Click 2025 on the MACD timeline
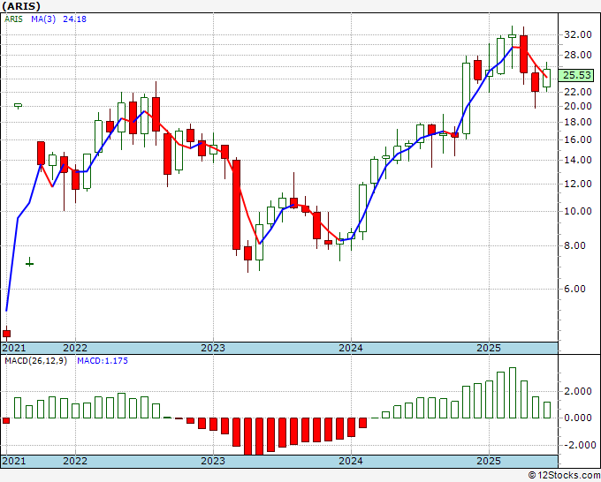601x482 pixels. (x=489, y=461)
